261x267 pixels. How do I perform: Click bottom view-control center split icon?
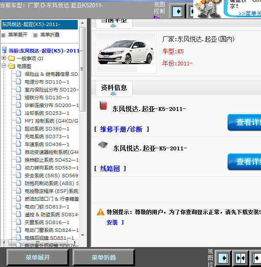coord(241,258)
